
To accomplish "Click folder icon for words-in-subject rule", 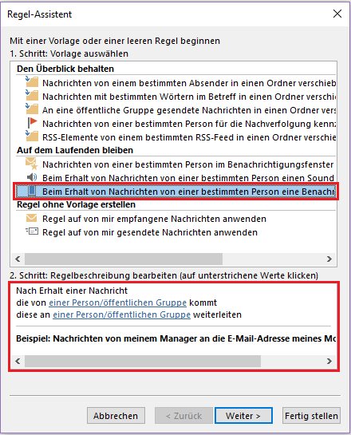I will click(32, 96).
